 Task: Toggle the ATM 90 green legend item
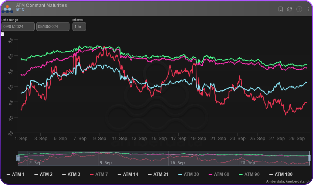tap(249, 174)
